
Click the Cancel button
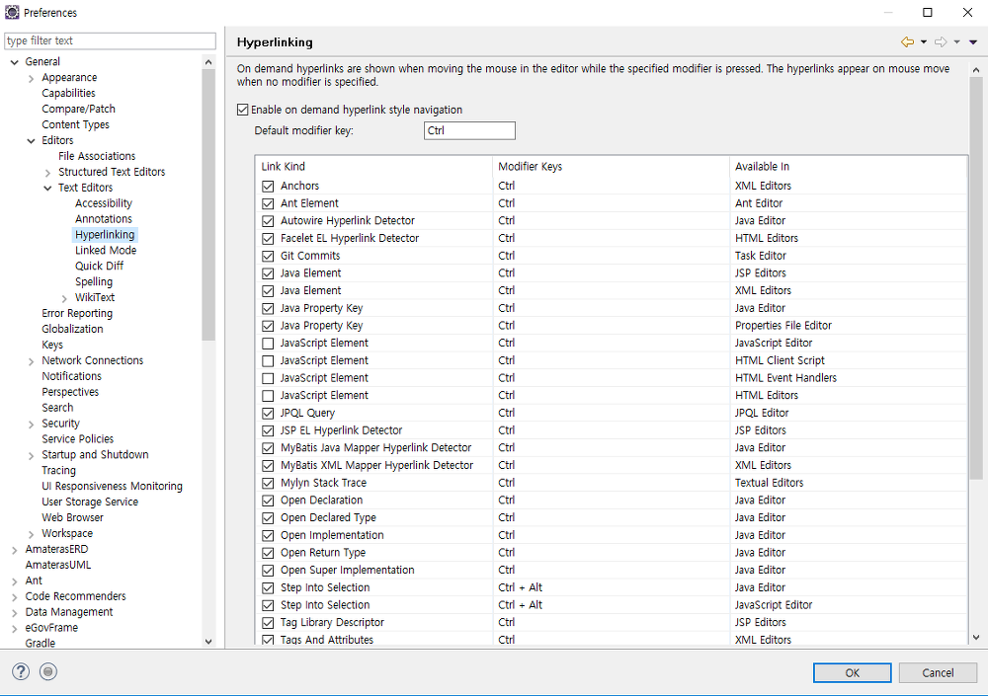click(938, 672)
